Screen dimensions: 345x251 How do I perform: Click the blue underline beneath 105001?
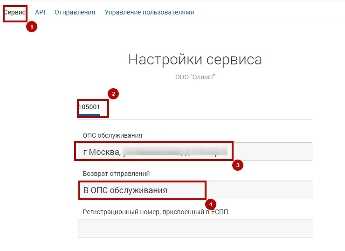tap(89, 114)
